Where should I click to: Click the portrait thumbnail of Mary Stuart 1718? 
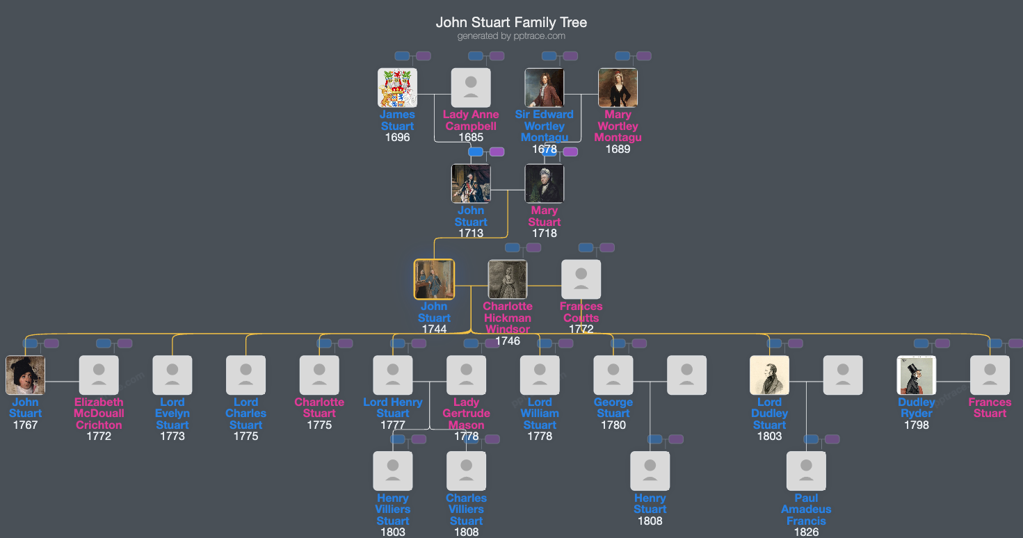click(x=545, y=183)
